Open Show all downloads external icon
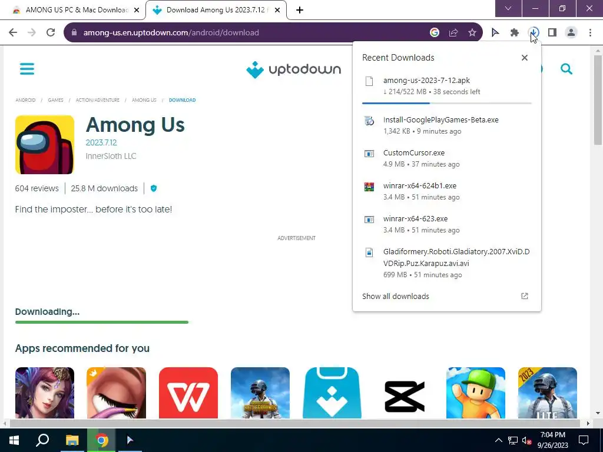The width and height of the screenshot is (603, 452). [x=525, y=296]
